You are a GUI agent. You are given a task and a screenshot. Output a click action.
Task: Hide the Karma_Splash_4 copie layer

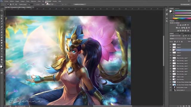(171, 87)
